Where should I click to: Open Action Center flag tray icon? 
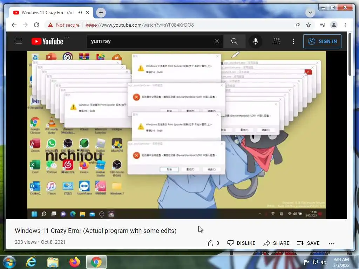(306, 262)
